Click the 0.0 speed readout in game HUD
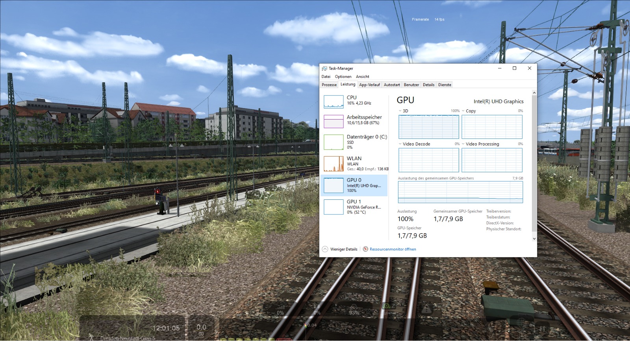 (201, 327)
